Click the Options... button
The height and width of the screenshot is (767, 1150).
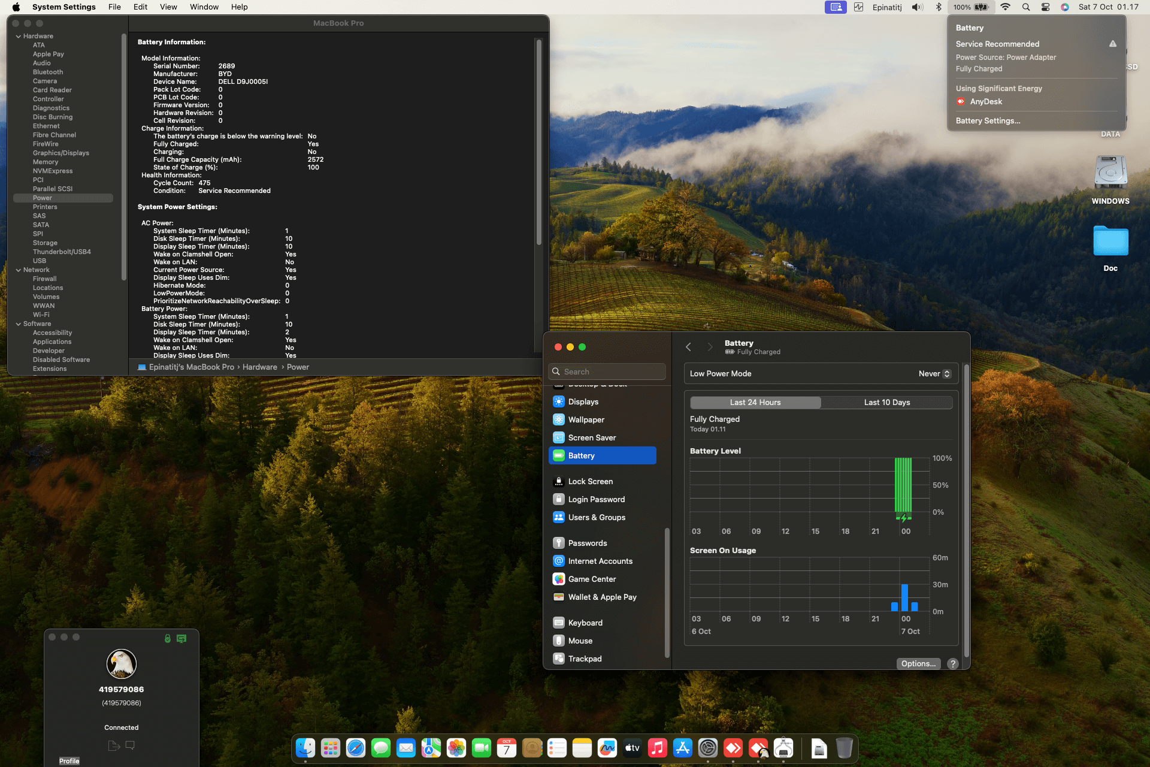tap(918, 663)
